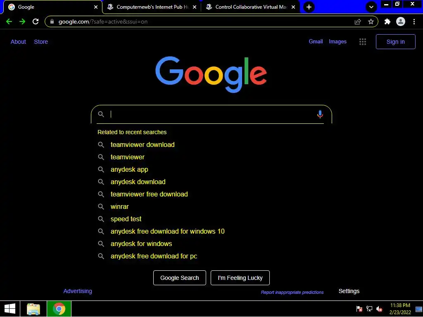
Task: Click the Chrome taskbar icon
Action: point(59,309)
